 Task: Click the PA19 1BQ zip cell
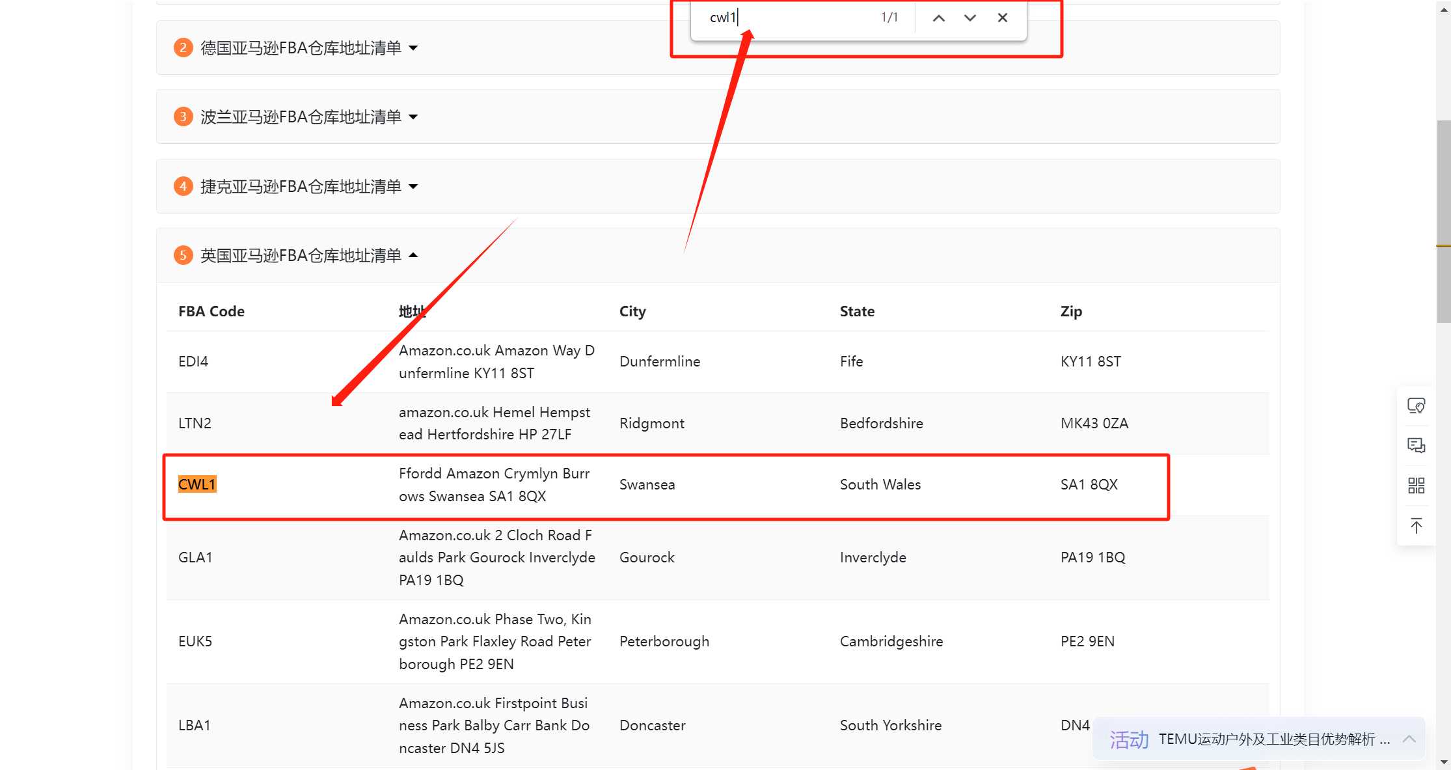point(1093,557)
